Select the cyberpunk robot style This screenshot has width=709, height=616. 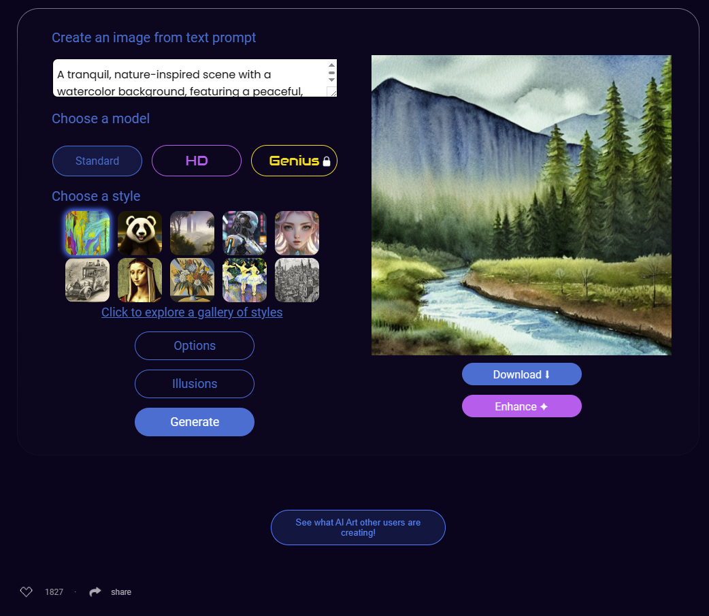coord(244,233)
